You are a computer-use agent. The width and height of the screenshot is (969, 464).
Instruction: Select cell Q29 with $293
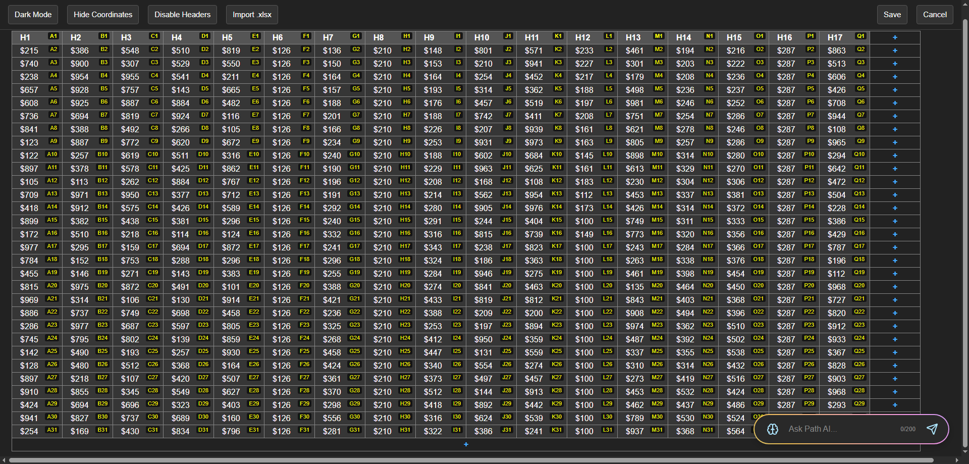[x=844, y=405]
